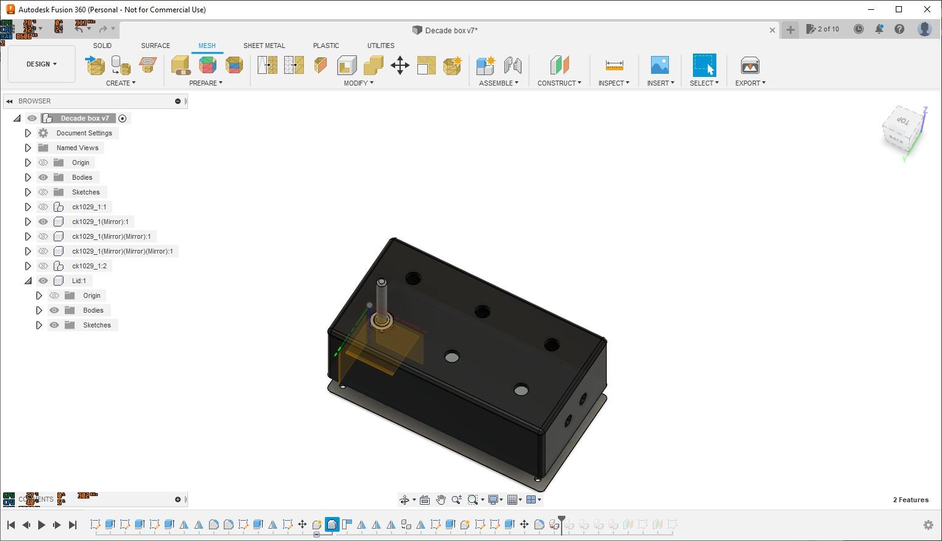Hide the top-level Bodies folder
This screenshot has height=541, width=942.
43,177
